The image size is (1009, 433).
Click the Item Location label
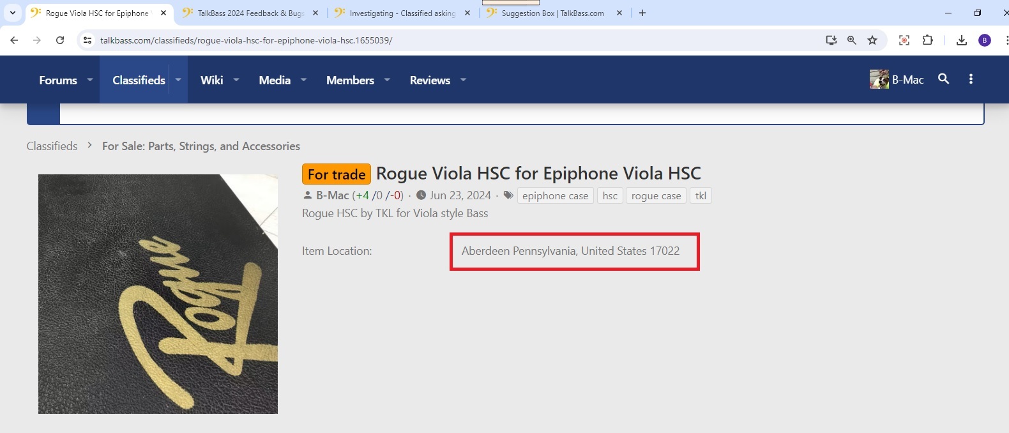(337, 251)
